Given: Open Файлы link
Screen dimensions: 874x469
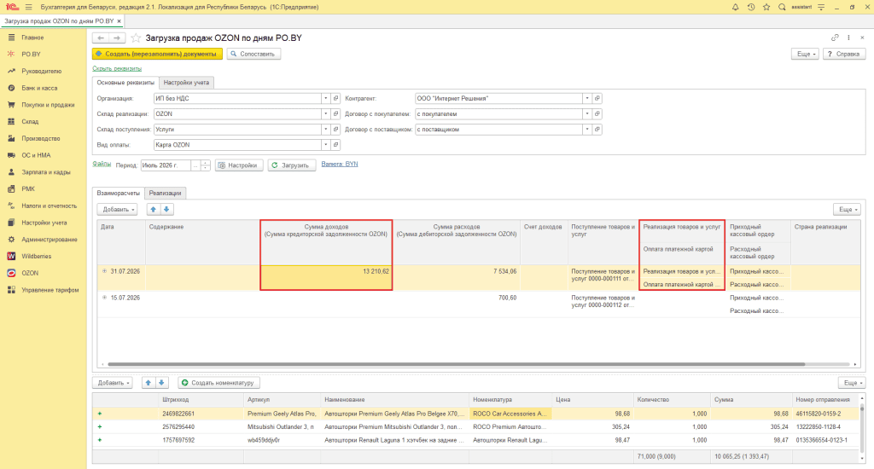Looking at the screenshot, I should (102, 164).
